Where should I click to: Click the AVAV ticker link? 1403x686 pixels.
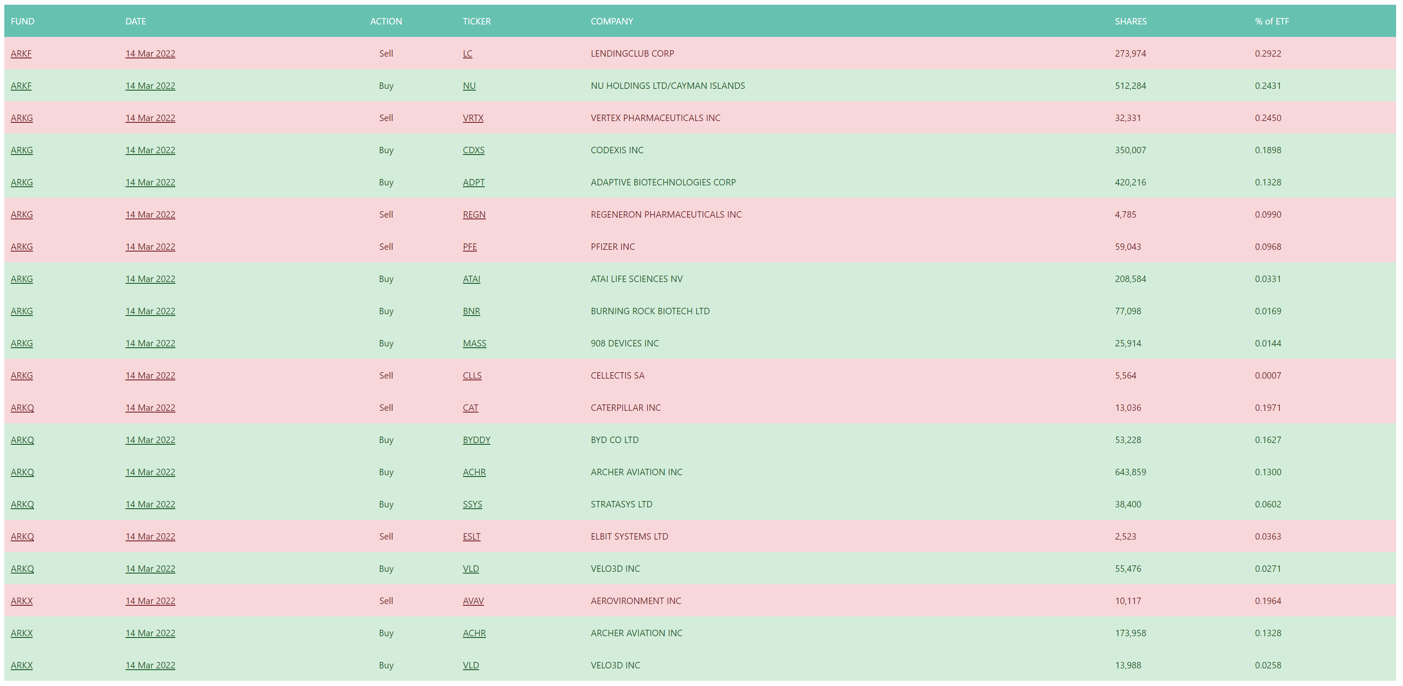pyautogui.click(x=473, y=601)
